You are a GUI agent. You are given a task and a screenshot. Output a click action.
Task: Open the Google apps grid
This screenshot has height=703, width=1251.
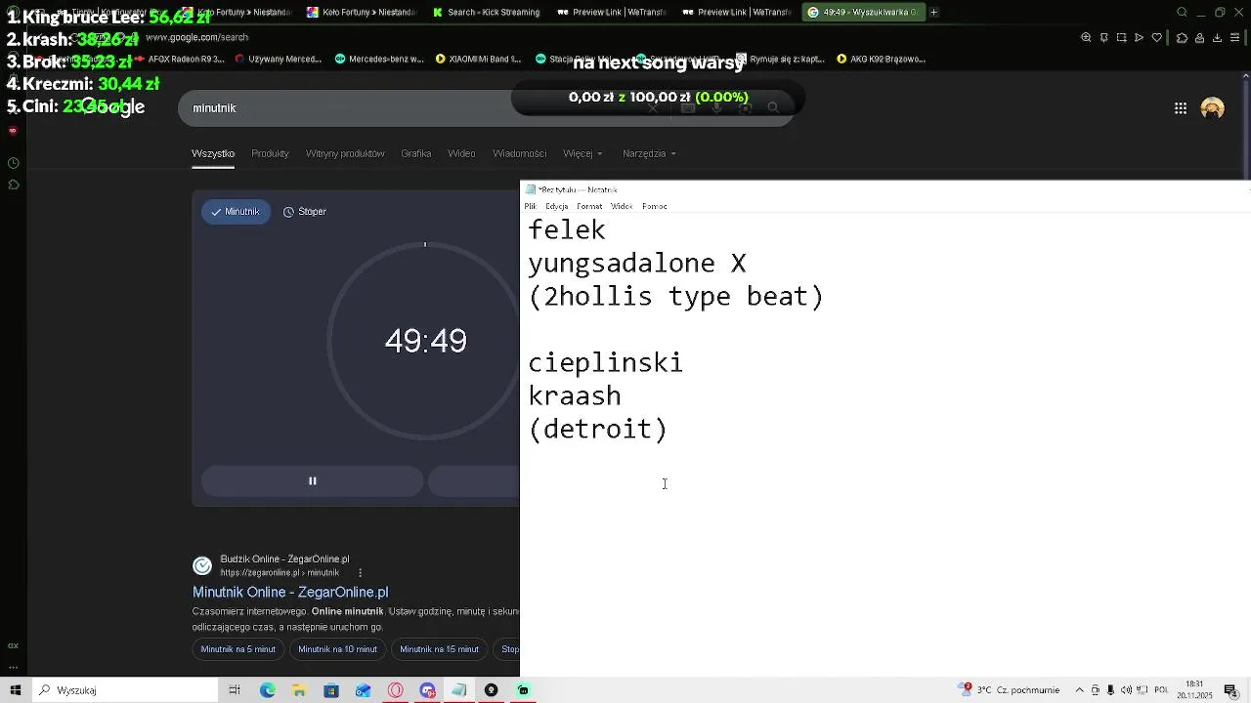pos(1181,108)
